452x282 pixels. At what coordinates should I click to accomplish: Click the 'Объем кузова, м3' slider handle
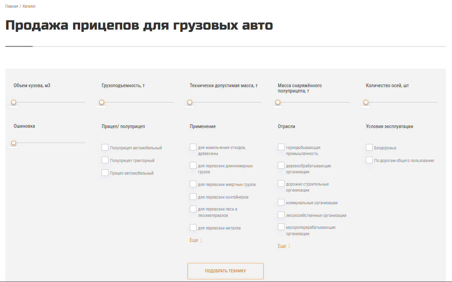click(14, 102)
